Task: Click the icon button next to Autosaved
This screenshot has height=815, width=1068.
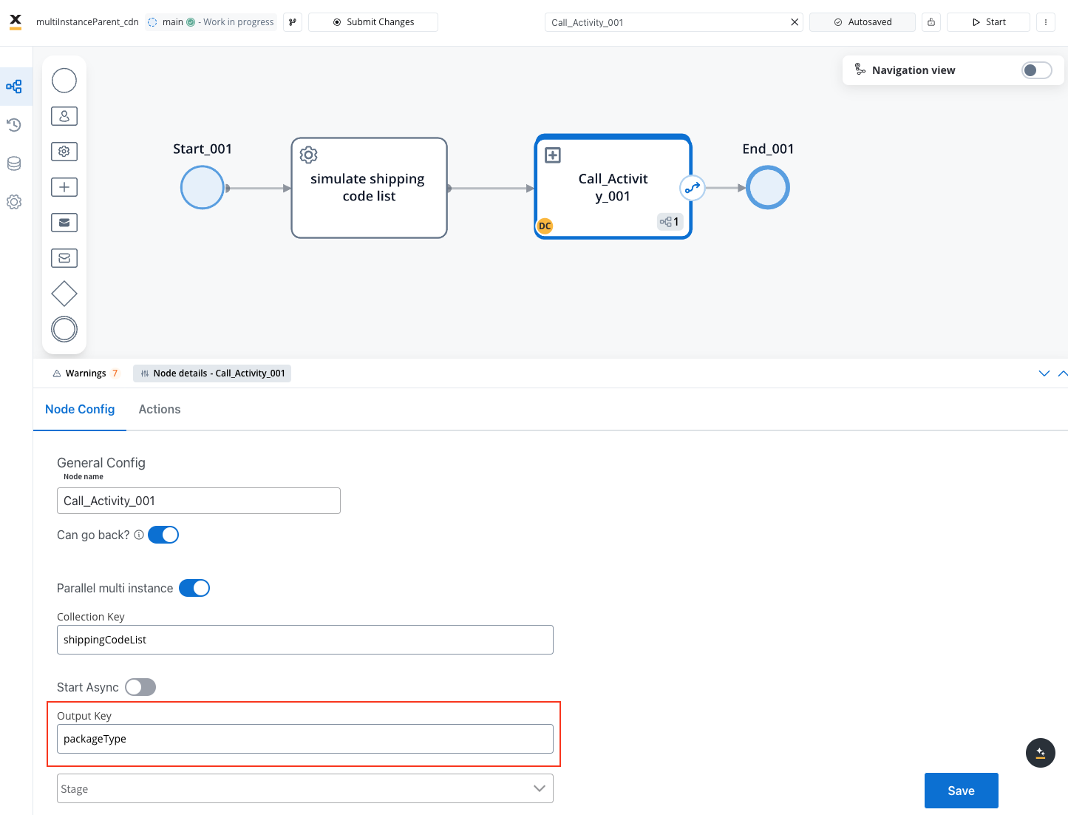Action: click(x=931, y=22)
